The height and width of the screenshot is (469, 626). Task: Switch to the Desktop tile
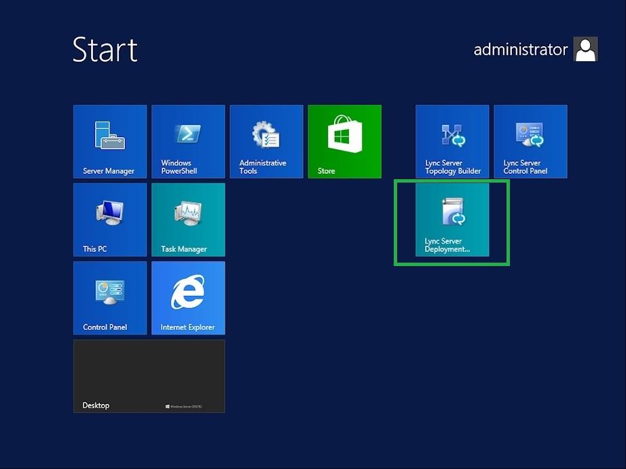point(149,376)
